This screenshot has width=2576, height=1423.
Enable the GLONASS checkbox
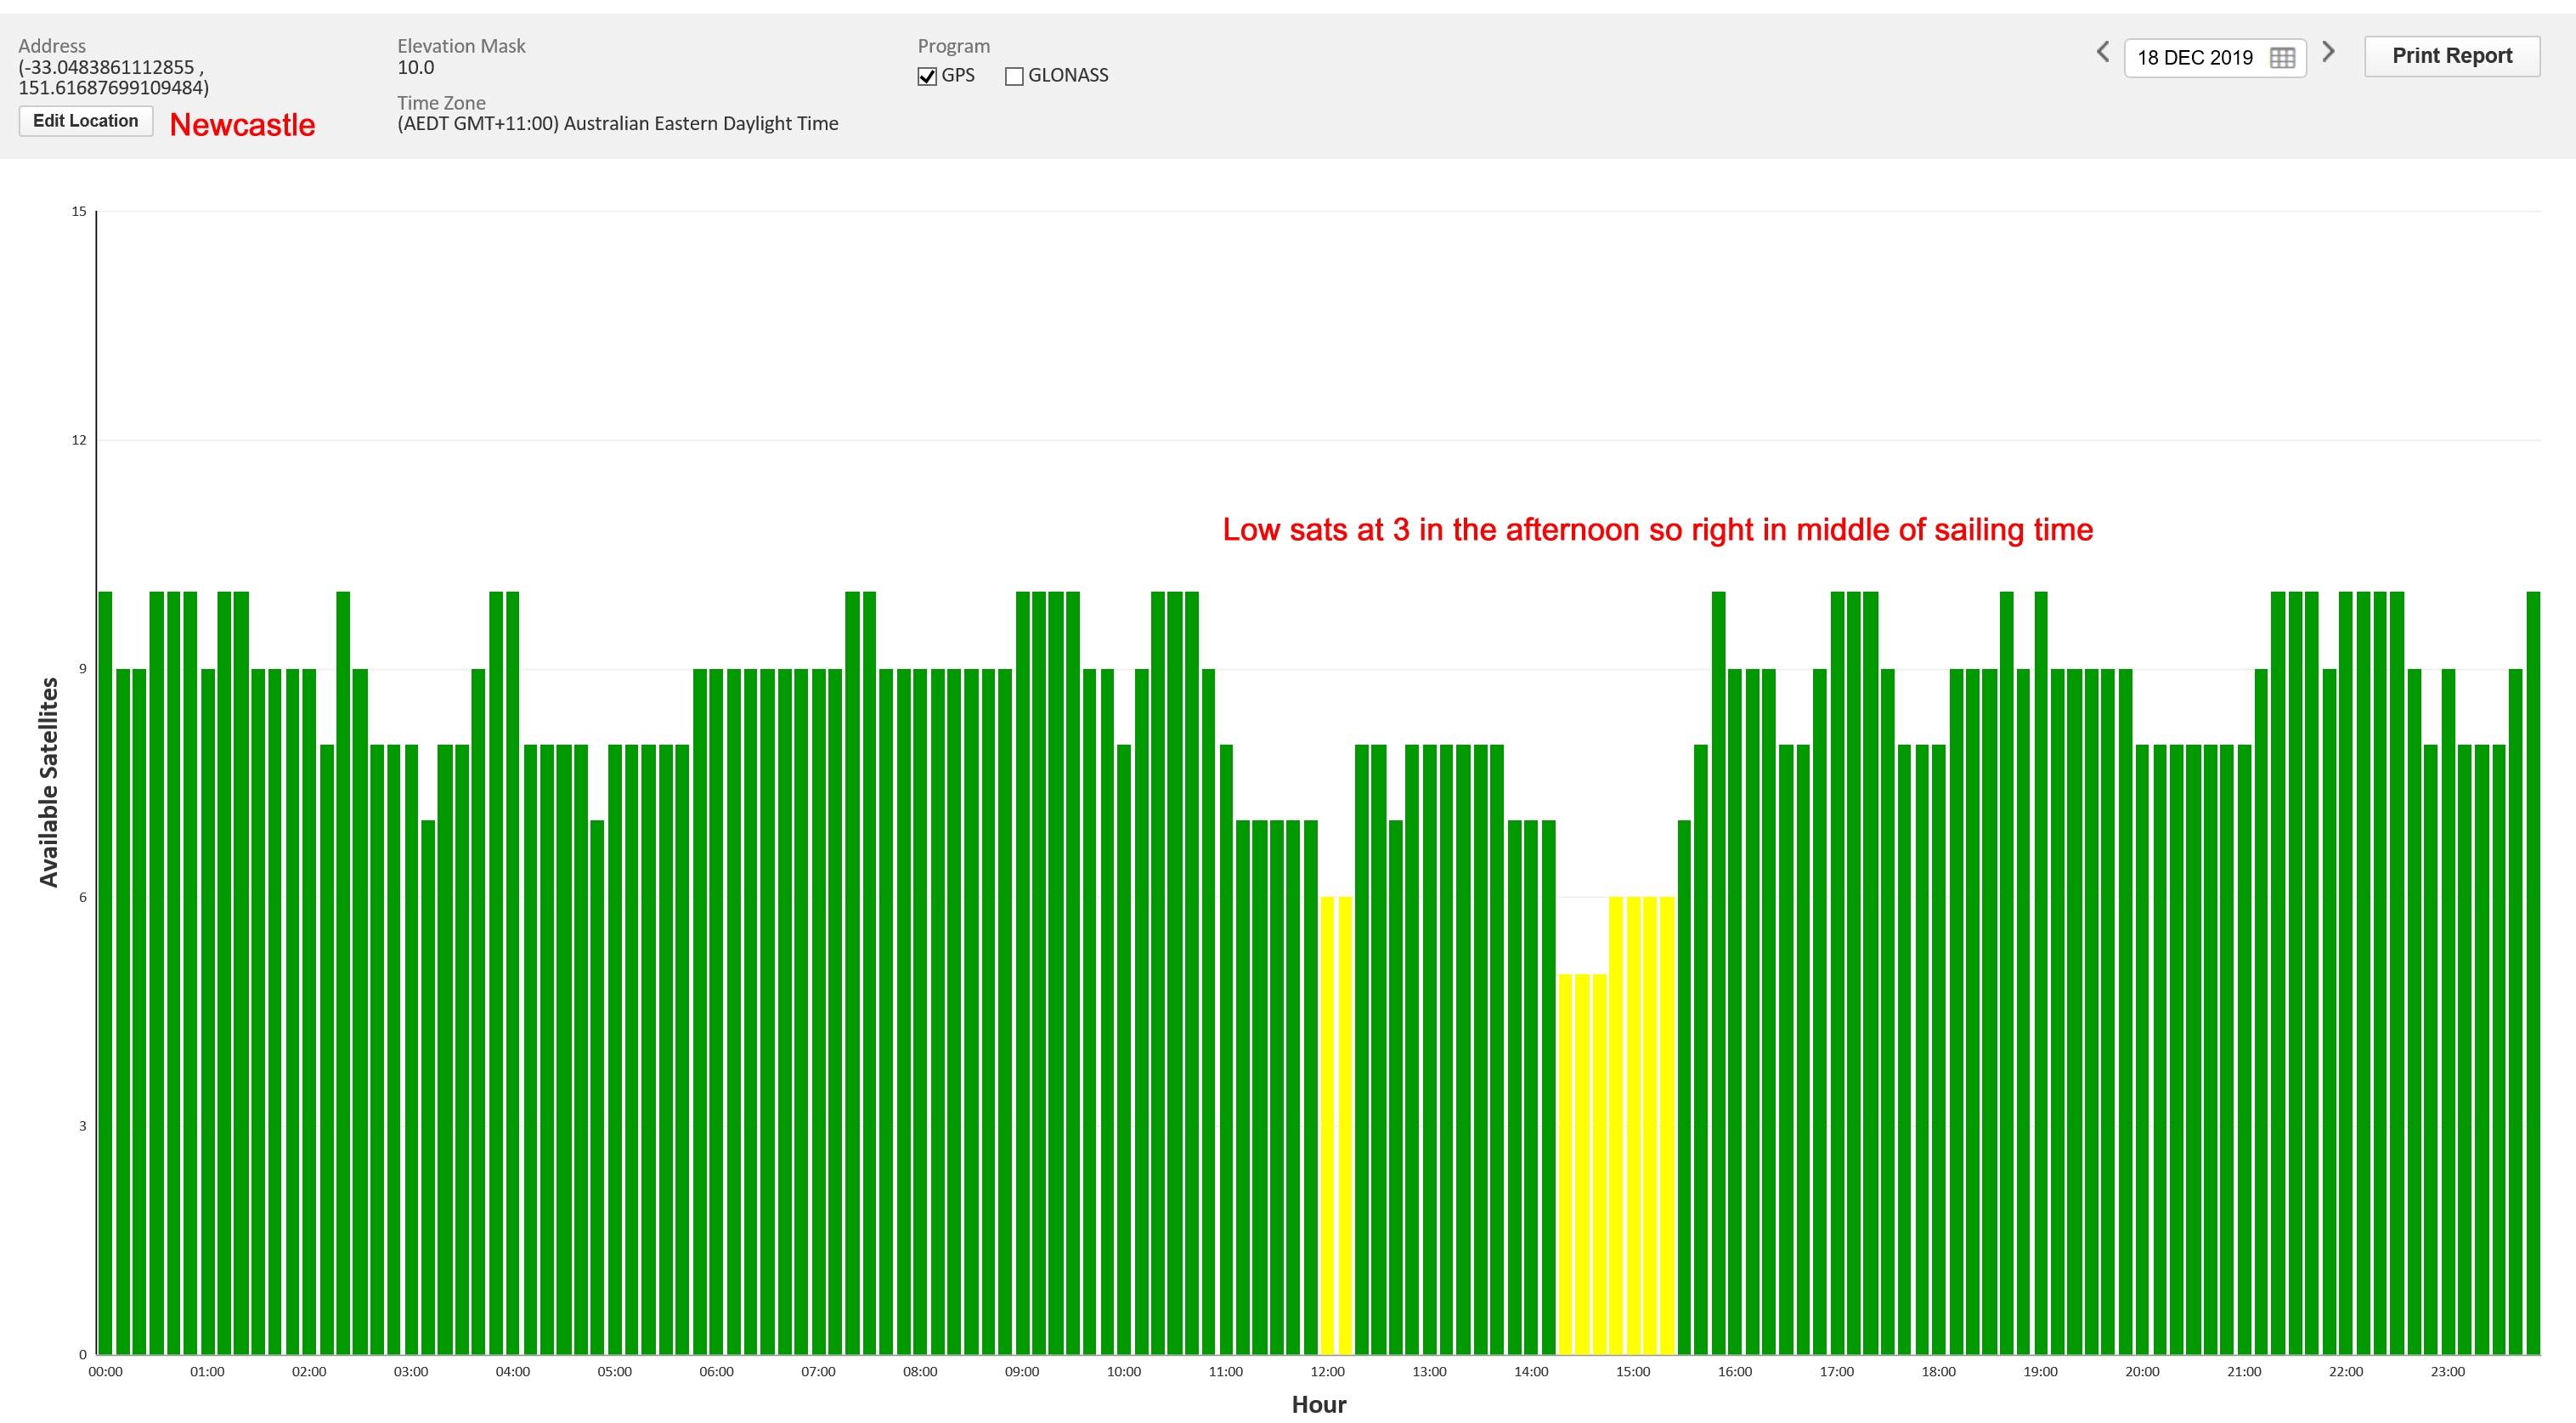pyautogui.click(x=1014, y=76)
